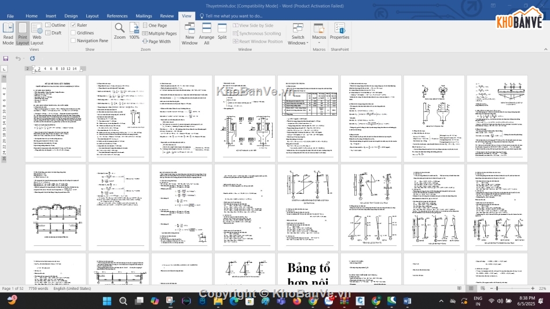Screen dimensions: 550x309
Task: Set zoom to 100%
Action: [134, 31]
